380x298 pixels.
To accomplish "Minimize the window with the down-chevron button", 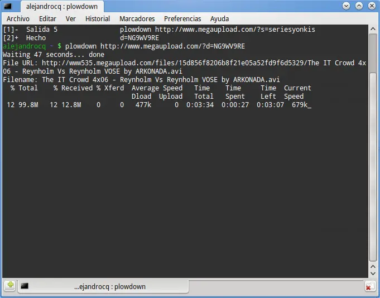I will (x=346, y=6).
